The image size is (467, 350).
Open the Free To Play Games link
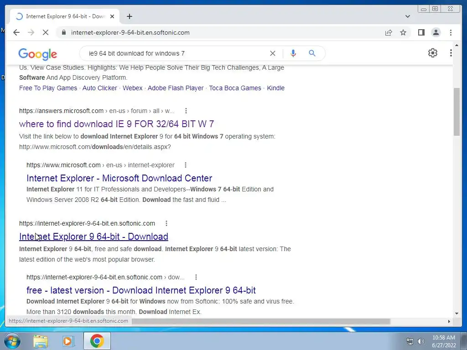tap(48, 88)
